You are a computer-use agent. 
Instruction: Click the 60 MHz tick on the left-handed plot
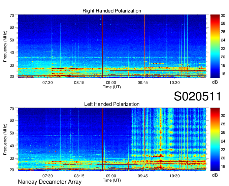[12, 120]
